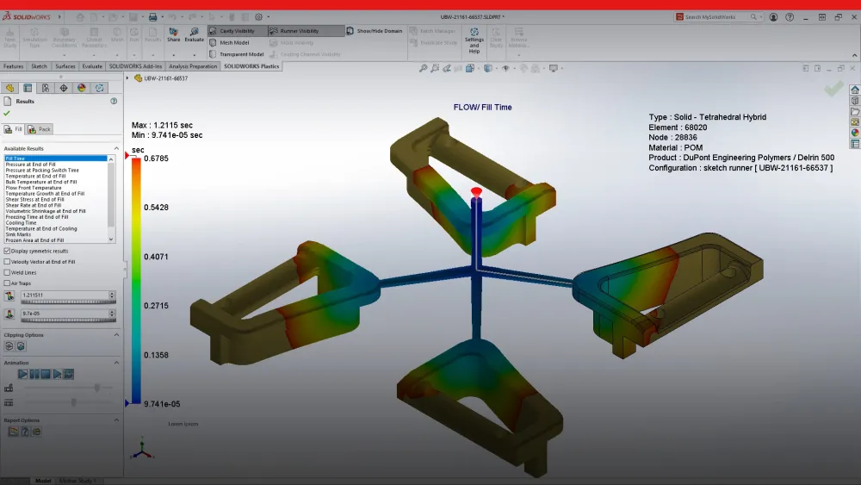Toggle Transparent Model display
Image resolution: width=861 pixels, height=485 pixels.
point(236,54)
